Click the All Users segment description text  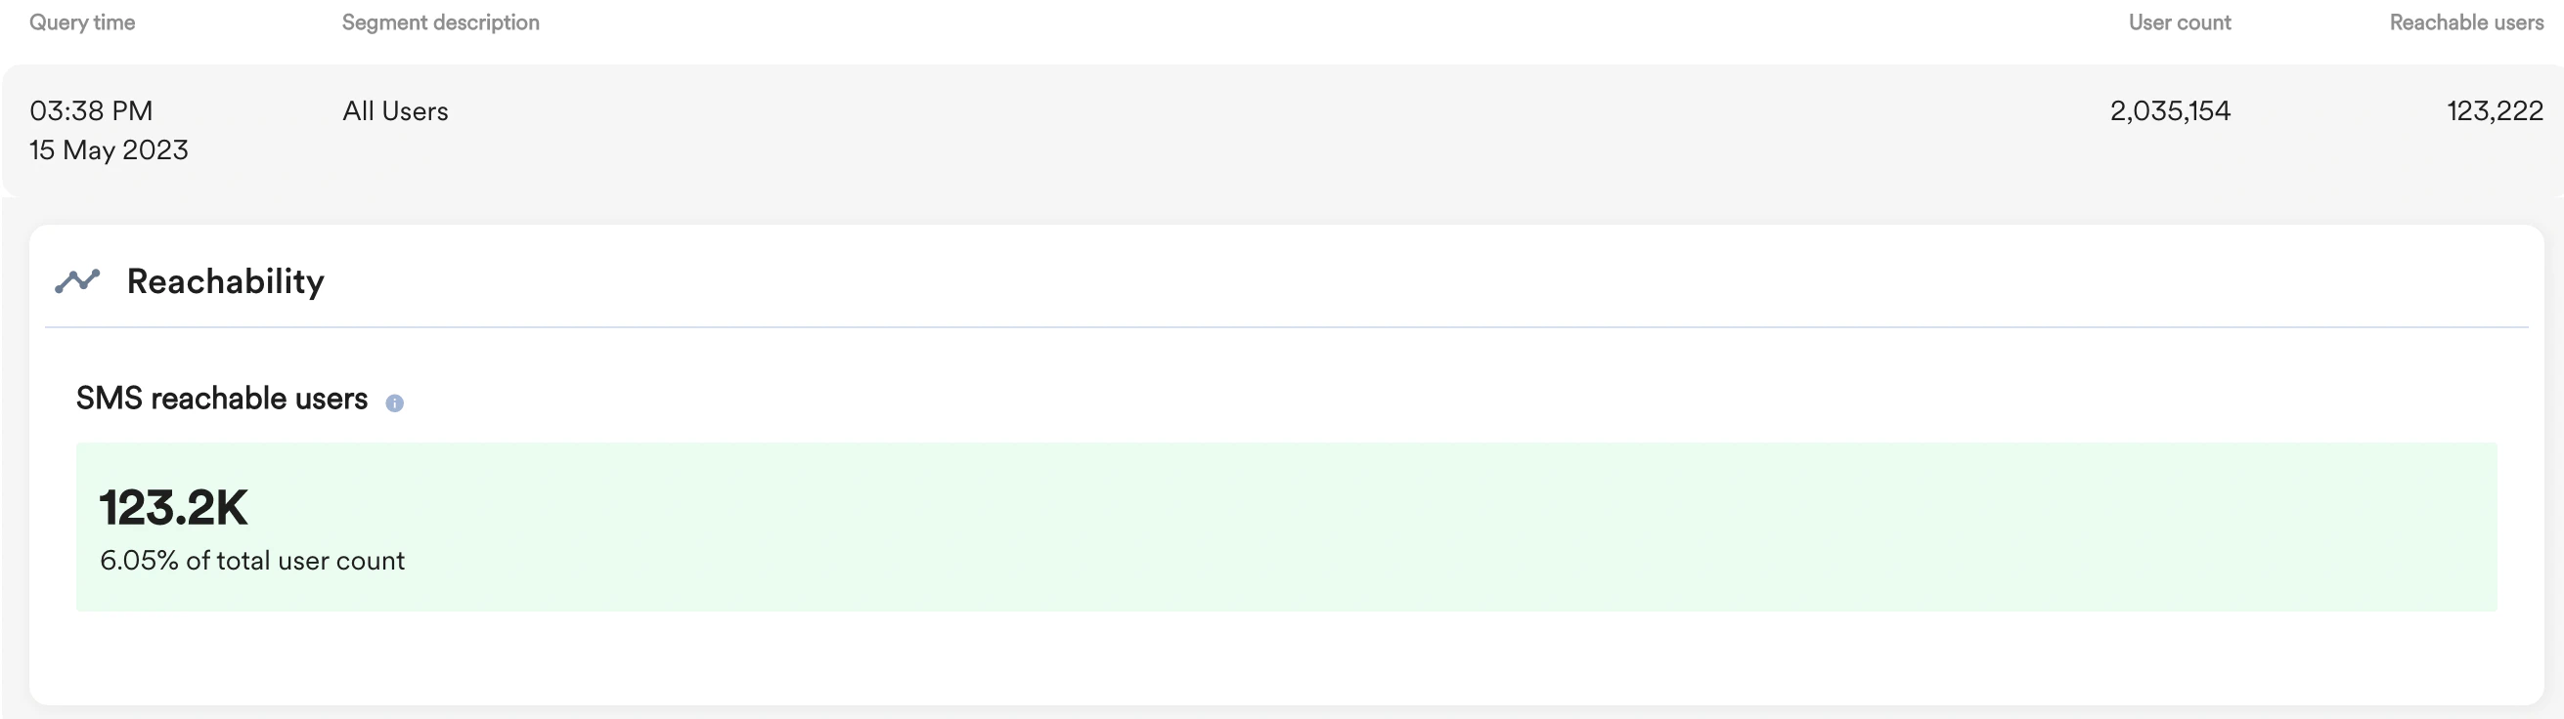point(395,111)
